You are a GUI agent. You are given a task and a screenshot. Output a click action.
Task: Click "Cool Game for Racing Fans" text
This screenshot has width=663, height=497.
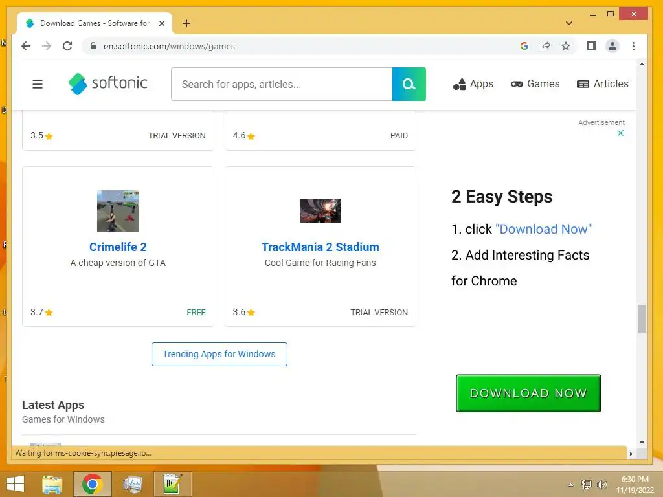(x=320, y=263)
